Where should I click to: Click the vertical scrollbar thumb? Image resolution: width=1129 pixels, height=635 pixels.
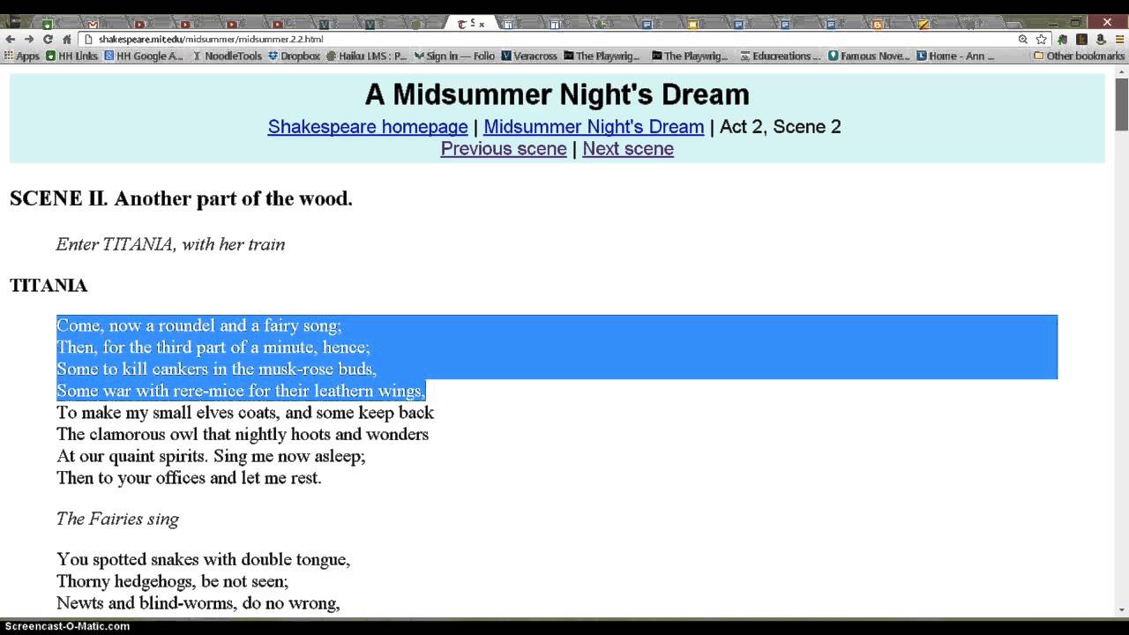point(1121,104)
